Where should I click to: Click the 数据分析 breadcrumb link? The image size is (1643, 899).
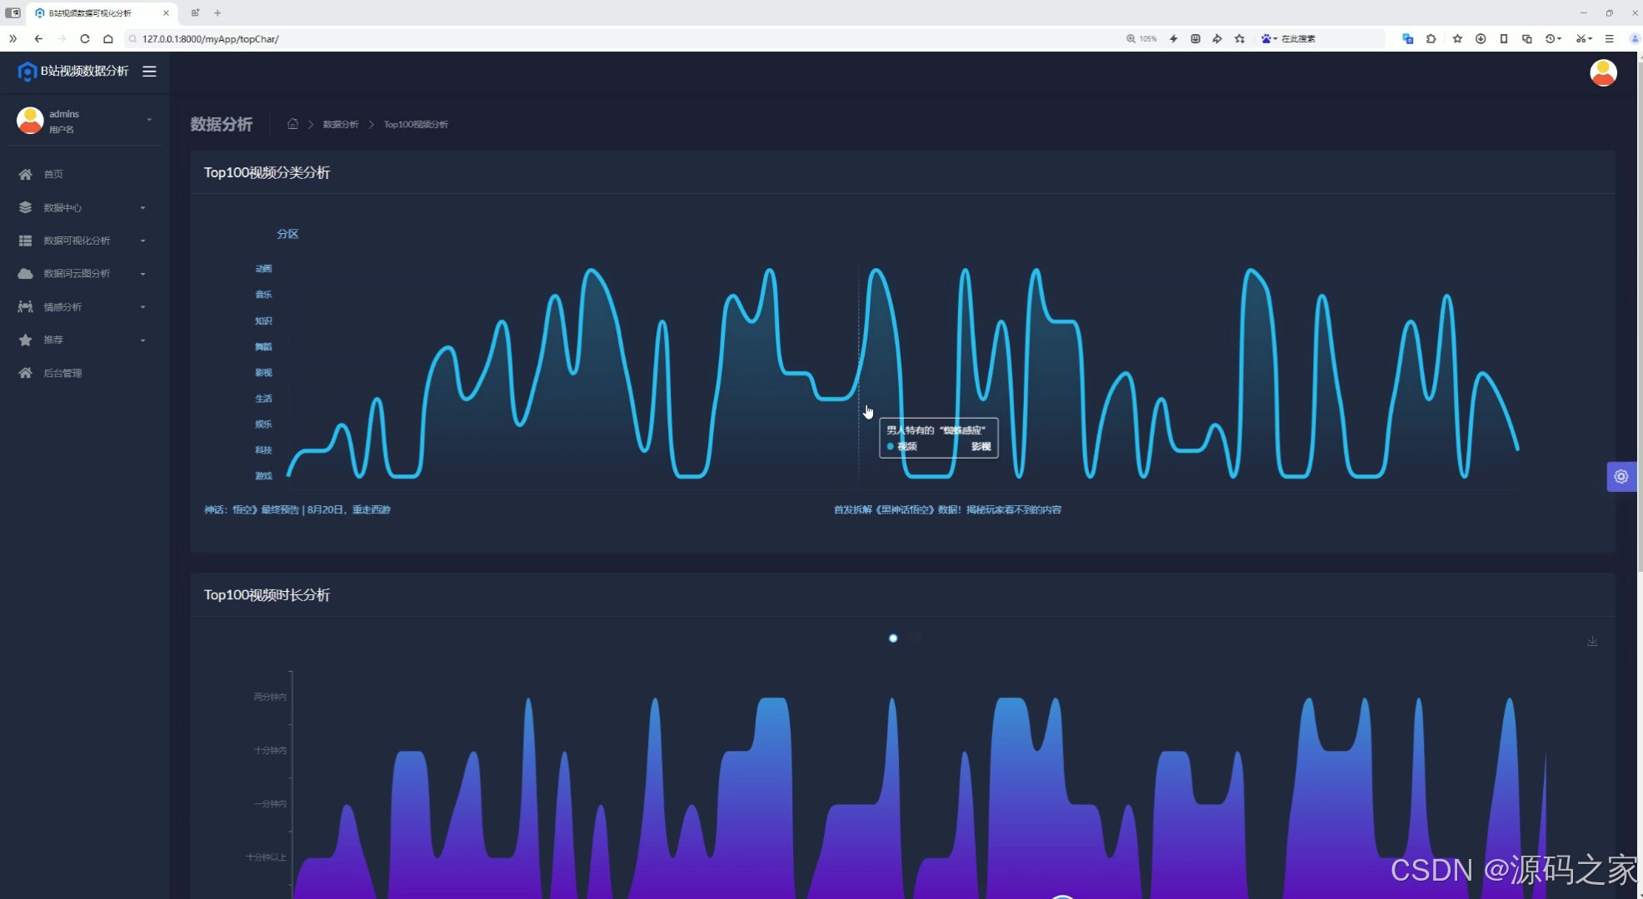pos(340,124)
